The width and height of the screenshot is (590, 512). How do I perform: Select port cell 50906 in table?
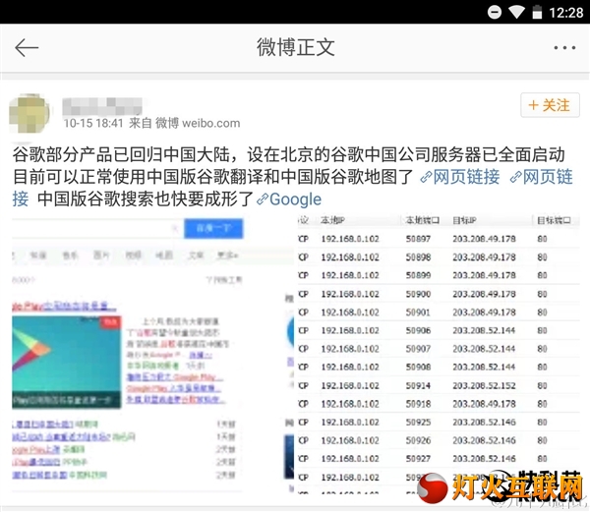pyautogui.click(x=418, y=330)
